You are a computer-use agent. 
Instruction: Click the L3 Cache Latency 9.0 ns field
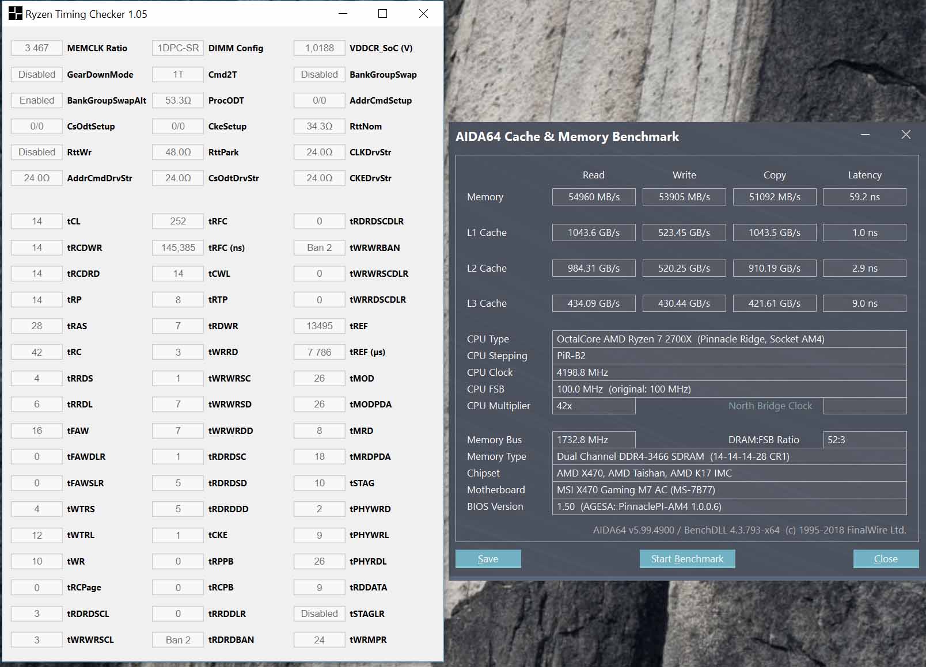click(x=864, y=303)
